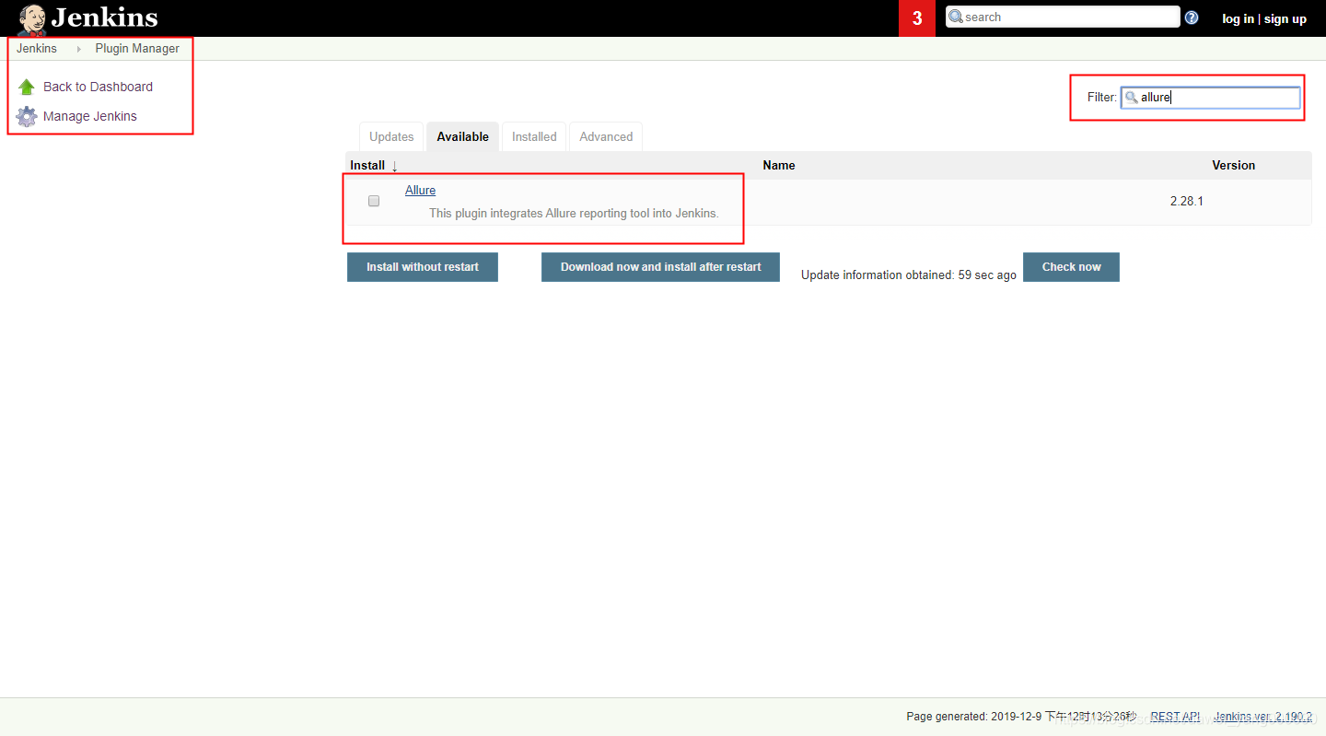Sort by the Version column header
The width and height of the screenshot is (1326, 736).
click(x=1233, y=165)
